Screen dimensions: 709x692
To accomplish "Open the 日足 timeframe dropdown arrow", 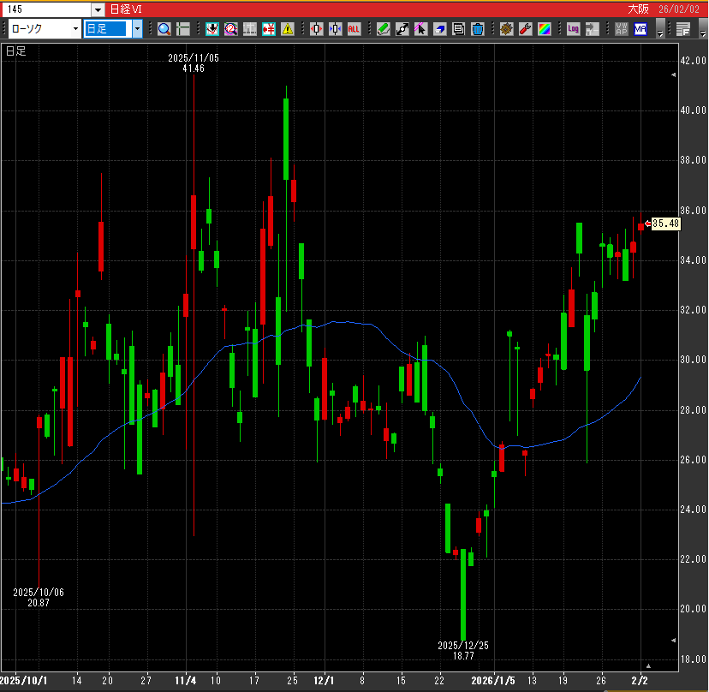I will coord(137,29).
